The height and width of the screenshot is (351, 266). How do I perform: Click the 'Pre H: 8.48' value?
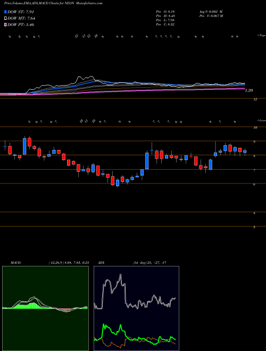coord(165,16)
